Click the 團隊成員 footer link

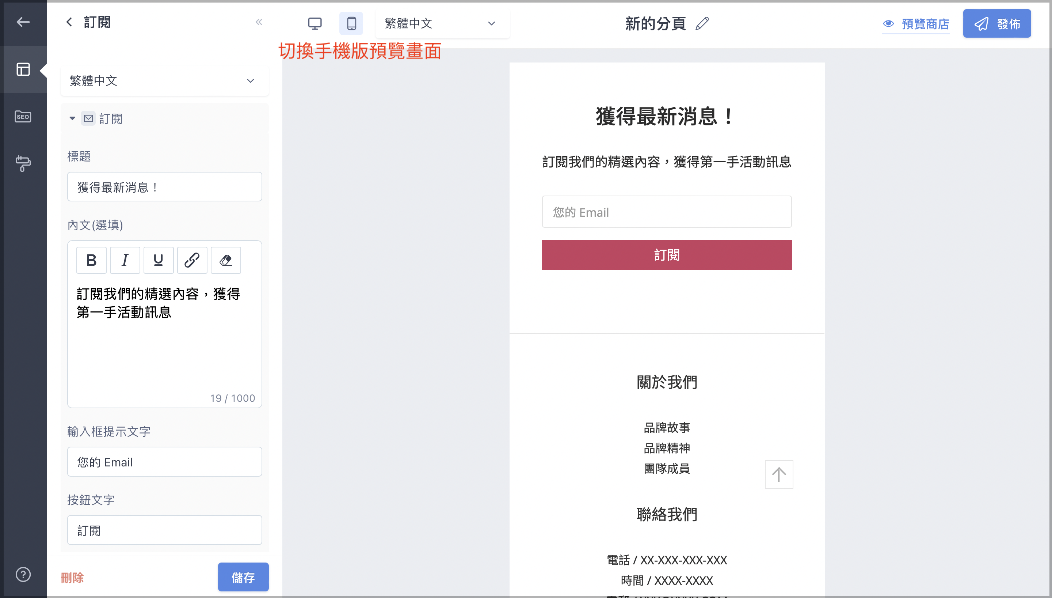(667, 469)
